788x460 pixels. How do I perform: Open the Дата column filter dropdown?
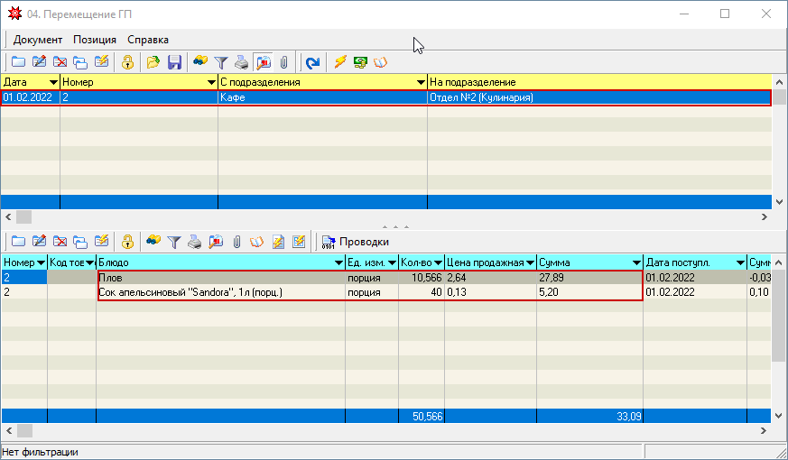point(53,82)
